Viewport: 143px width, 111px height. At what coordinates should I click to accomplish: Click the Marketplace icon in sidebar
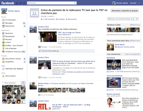tap(3, 36)
